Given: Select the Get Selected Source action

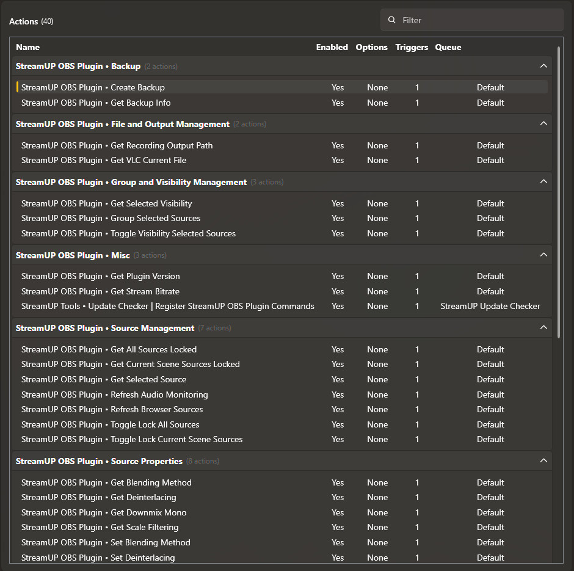Looking at the screenshot, I should (x=282, y=380).
